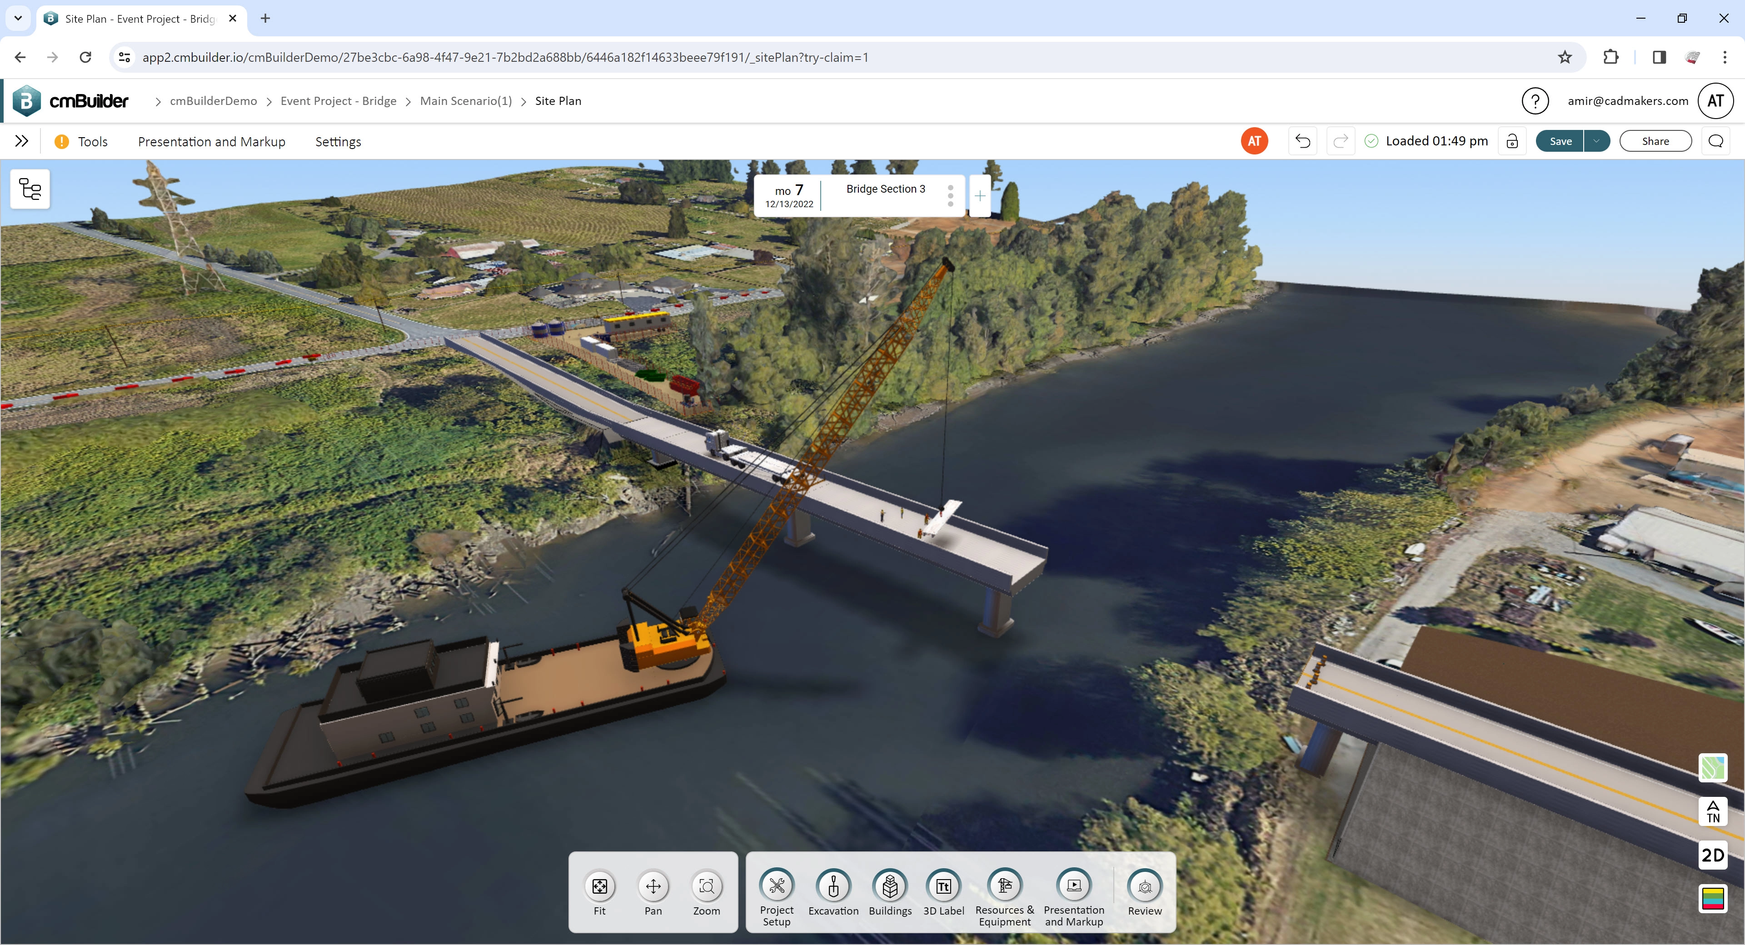Click the Fit view icon

tap(599, 886)
